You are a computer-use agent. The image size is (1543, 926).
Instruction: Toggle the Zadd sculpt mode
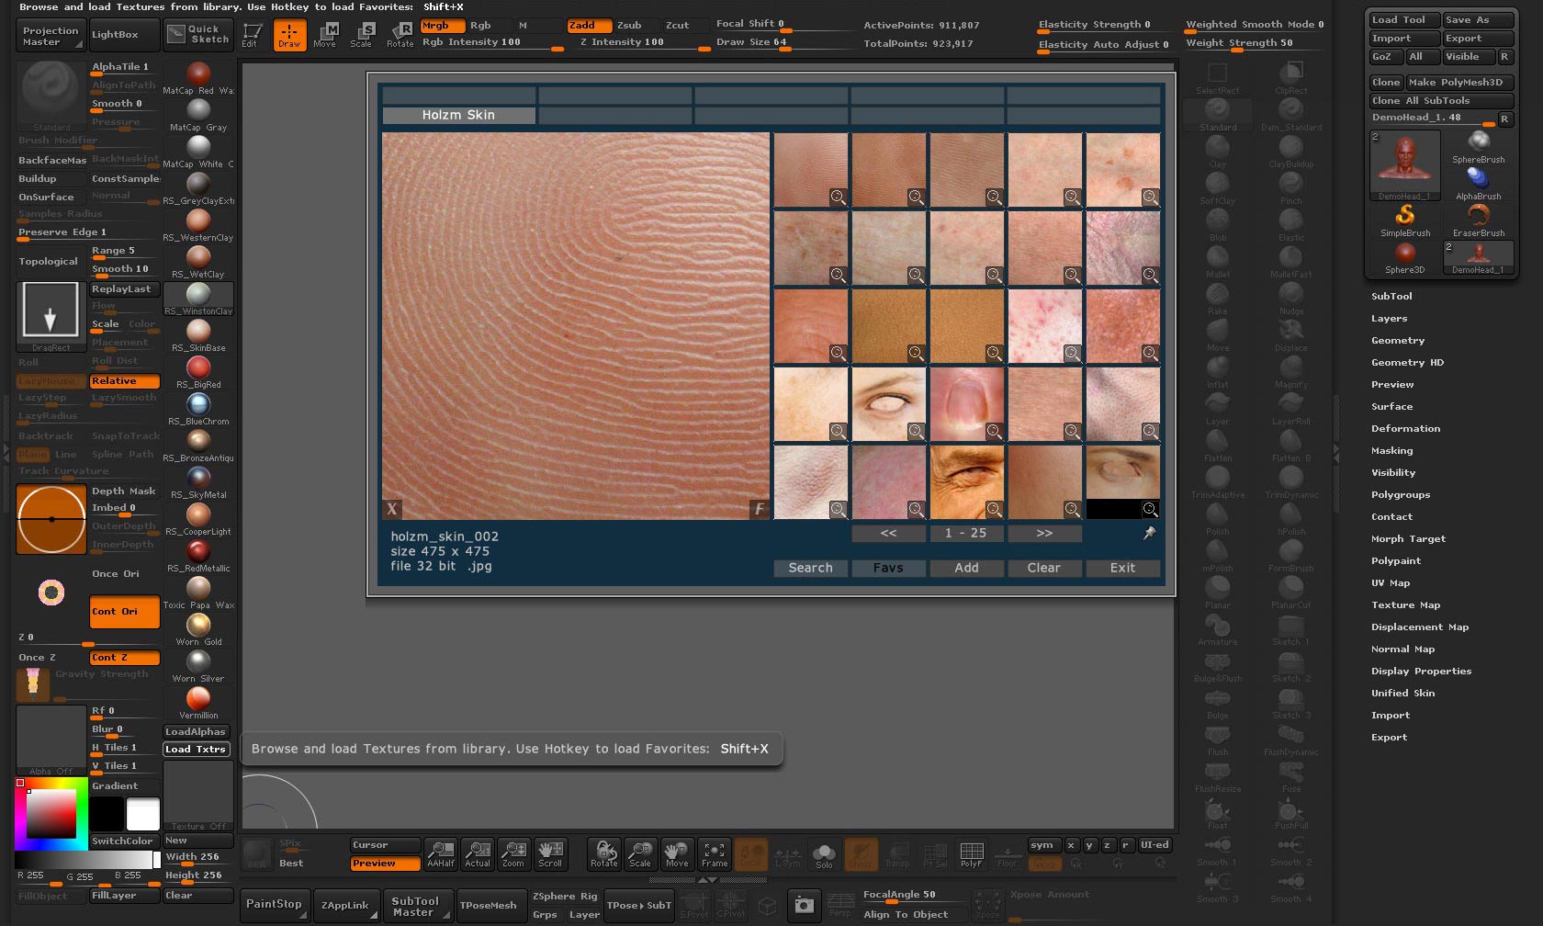tap(588, 26)
